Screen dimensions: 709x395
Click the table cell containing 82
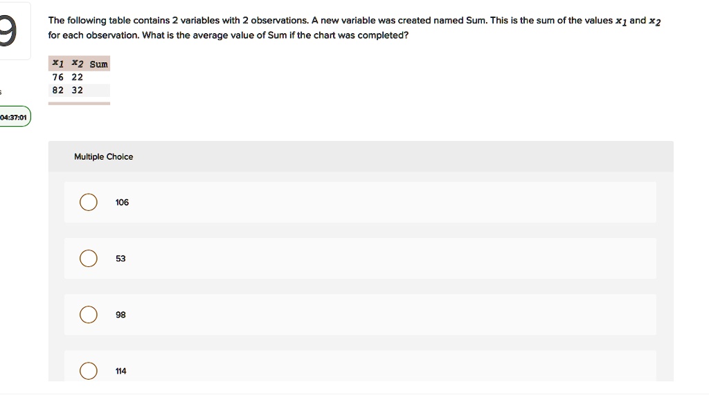(58, 90)
